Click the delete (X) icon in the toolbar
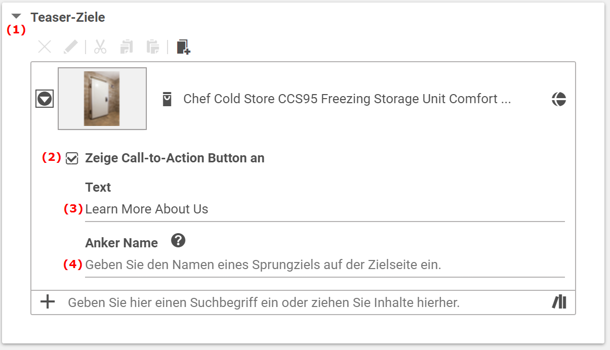This screenshot has width=610, height=350. pos(45,47)
